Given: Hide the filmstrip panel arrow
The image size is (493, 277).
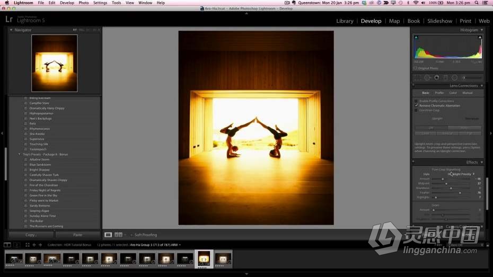Looking at the screenshot, I should [247, 274].
